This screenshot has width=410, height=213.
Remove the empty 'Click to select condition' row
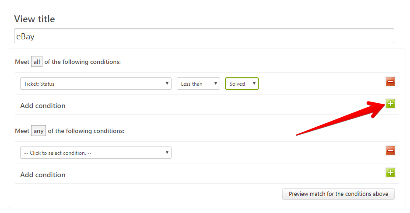(x=390, y=150)
